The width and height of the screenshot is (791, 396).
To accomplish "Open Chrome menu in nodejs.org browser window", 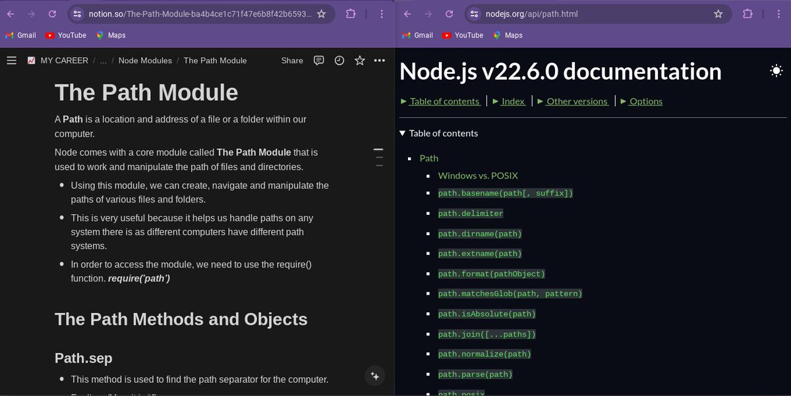I will tap(779, 13).
